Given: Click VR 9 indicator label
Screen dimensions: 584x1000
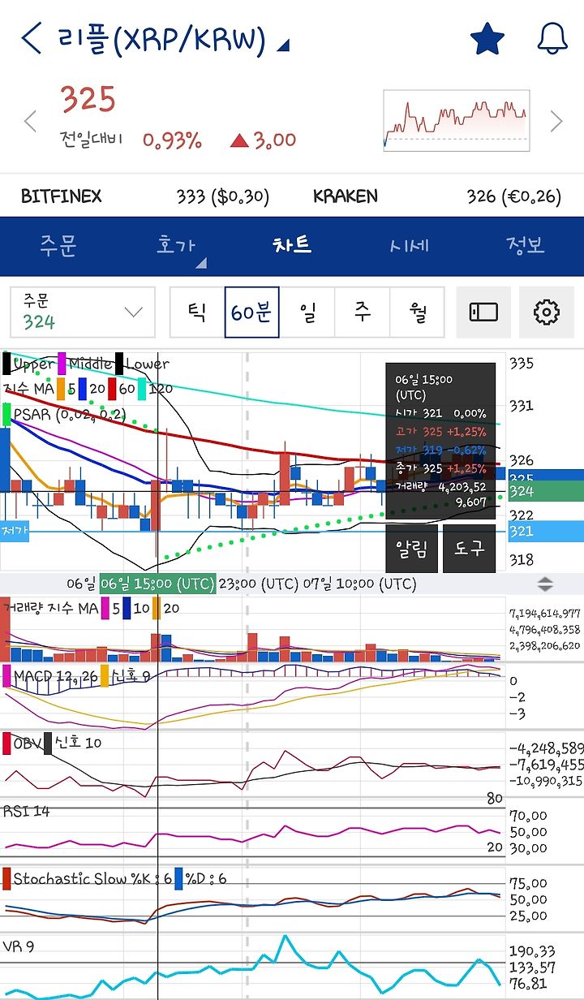Looking at the screenshot, I should click(19, 946).
